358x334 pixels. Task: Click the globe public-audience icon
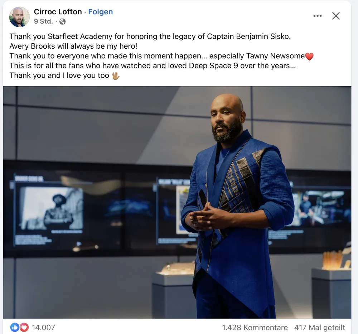pos(62,21)
